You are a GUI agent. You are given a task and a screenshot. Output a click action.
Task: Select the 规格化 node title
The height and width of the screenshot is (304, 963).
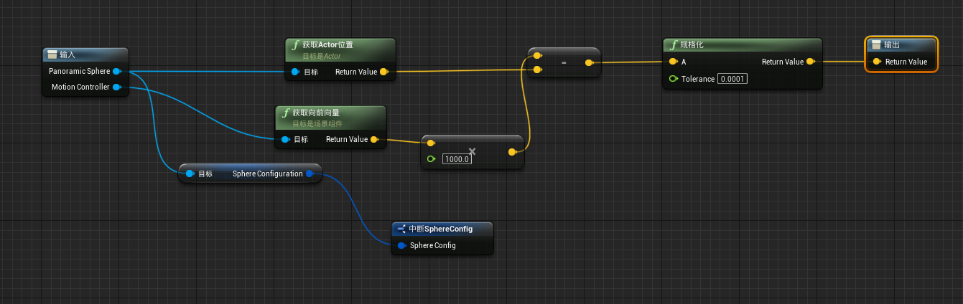692,44
